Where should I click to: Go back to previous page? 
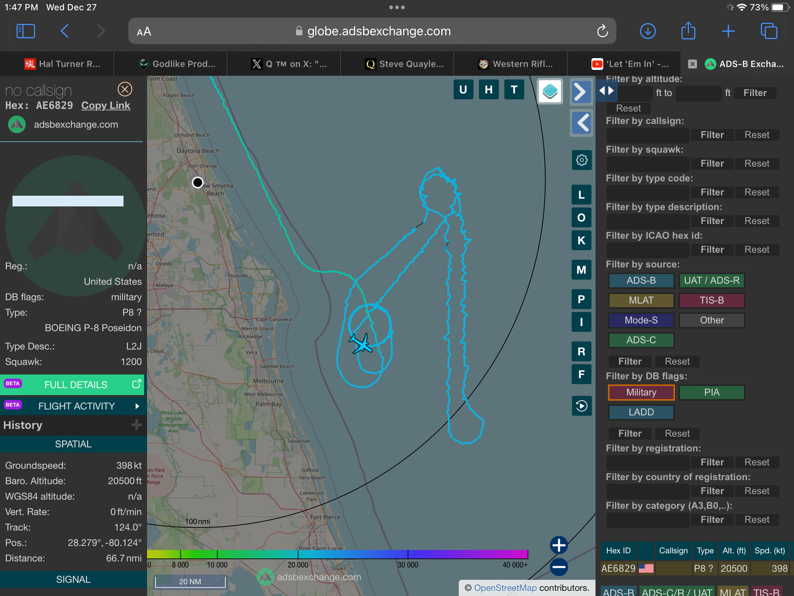click(x=64, y=31)
